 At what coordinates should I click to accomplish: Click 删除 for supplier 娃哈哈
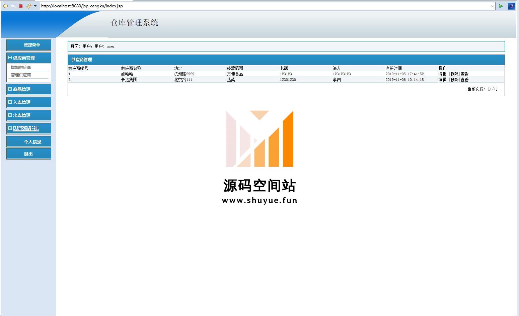454,74
